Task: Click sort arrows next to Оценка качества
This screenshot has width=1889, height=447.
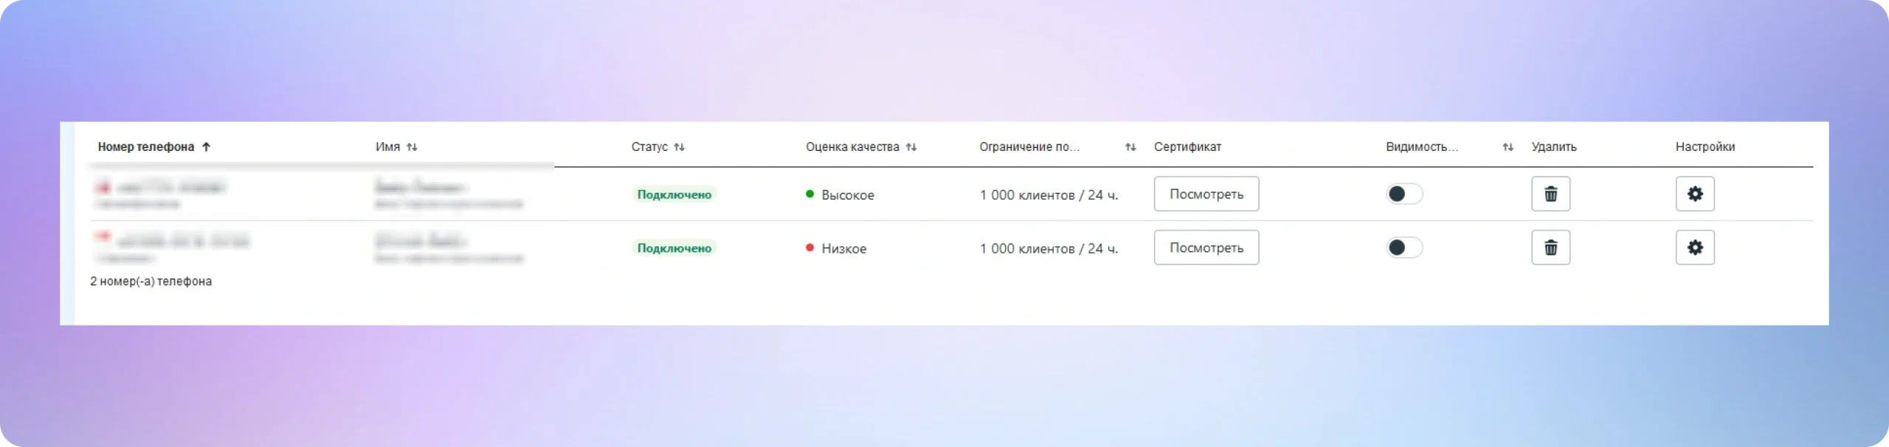Action: (911, 147)
